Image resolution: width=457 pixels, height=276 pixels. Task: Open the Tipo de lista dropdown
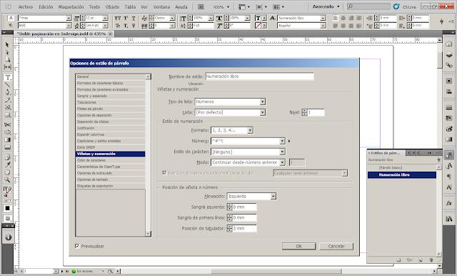tap(230, 102)
